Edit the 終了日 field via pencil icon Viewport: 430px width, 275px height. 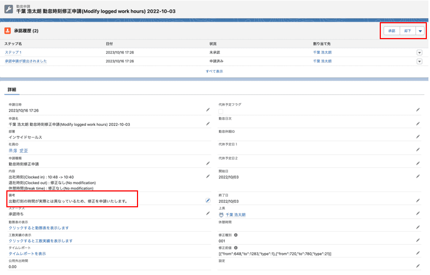pyautogui.click(x=417, y=200)
